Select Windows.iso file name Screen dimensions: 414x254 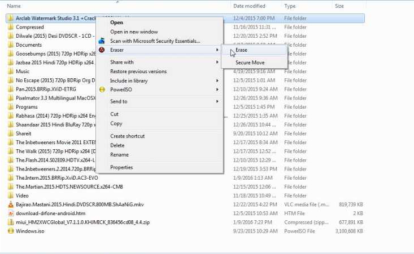pos(30,231)
